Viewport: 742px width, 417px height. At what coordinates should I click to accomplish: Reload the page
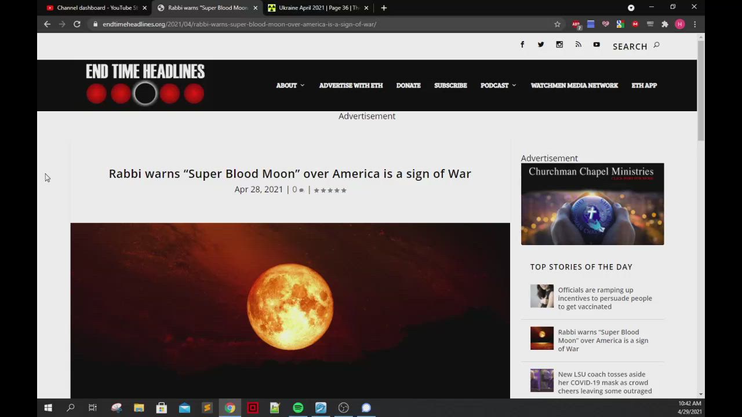click(77, 24)
